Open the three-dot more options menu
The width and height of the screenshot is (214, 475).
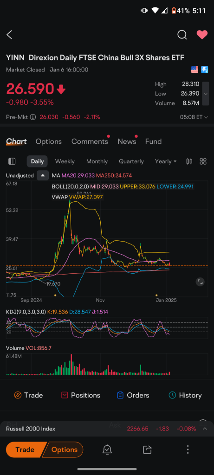pos(188,449)
